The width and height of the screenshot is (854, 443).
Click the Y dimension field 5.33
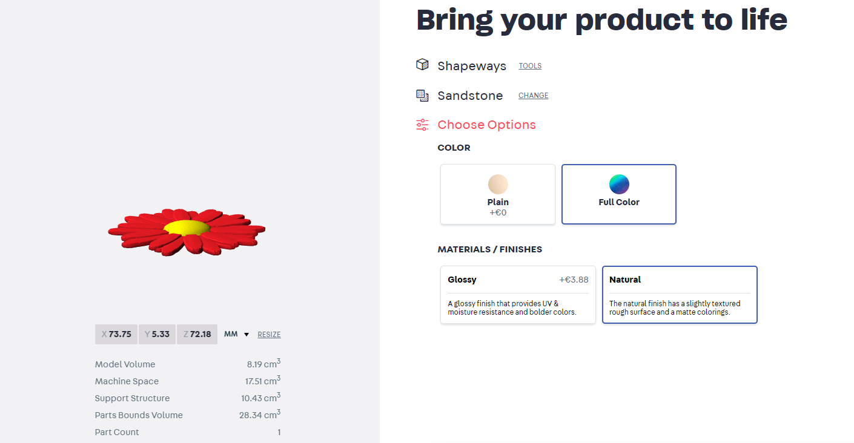click(x=157, y=334)
